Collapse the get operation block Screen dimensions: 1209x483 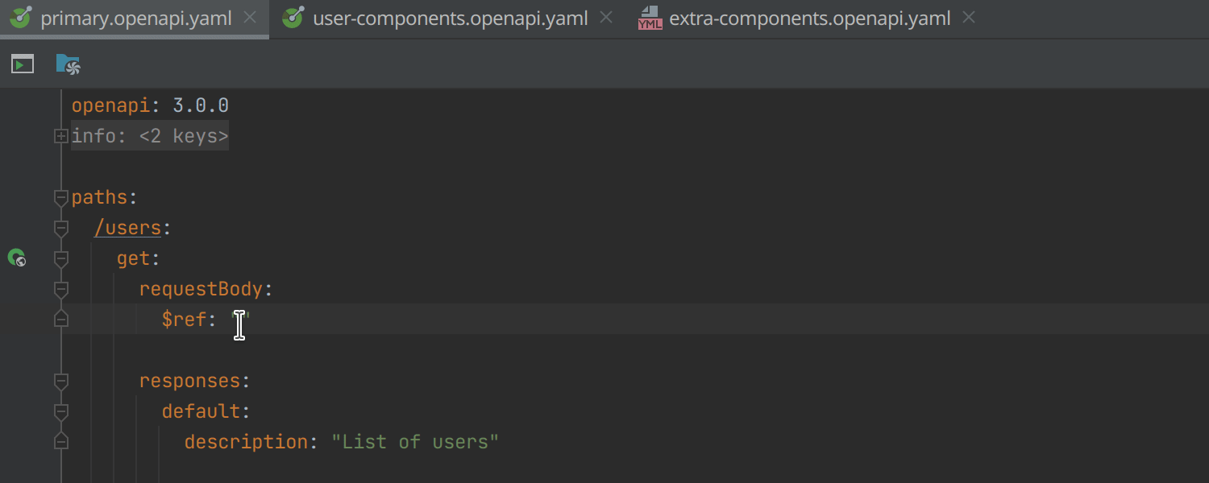pyautogui.click(x=60, y=259)
